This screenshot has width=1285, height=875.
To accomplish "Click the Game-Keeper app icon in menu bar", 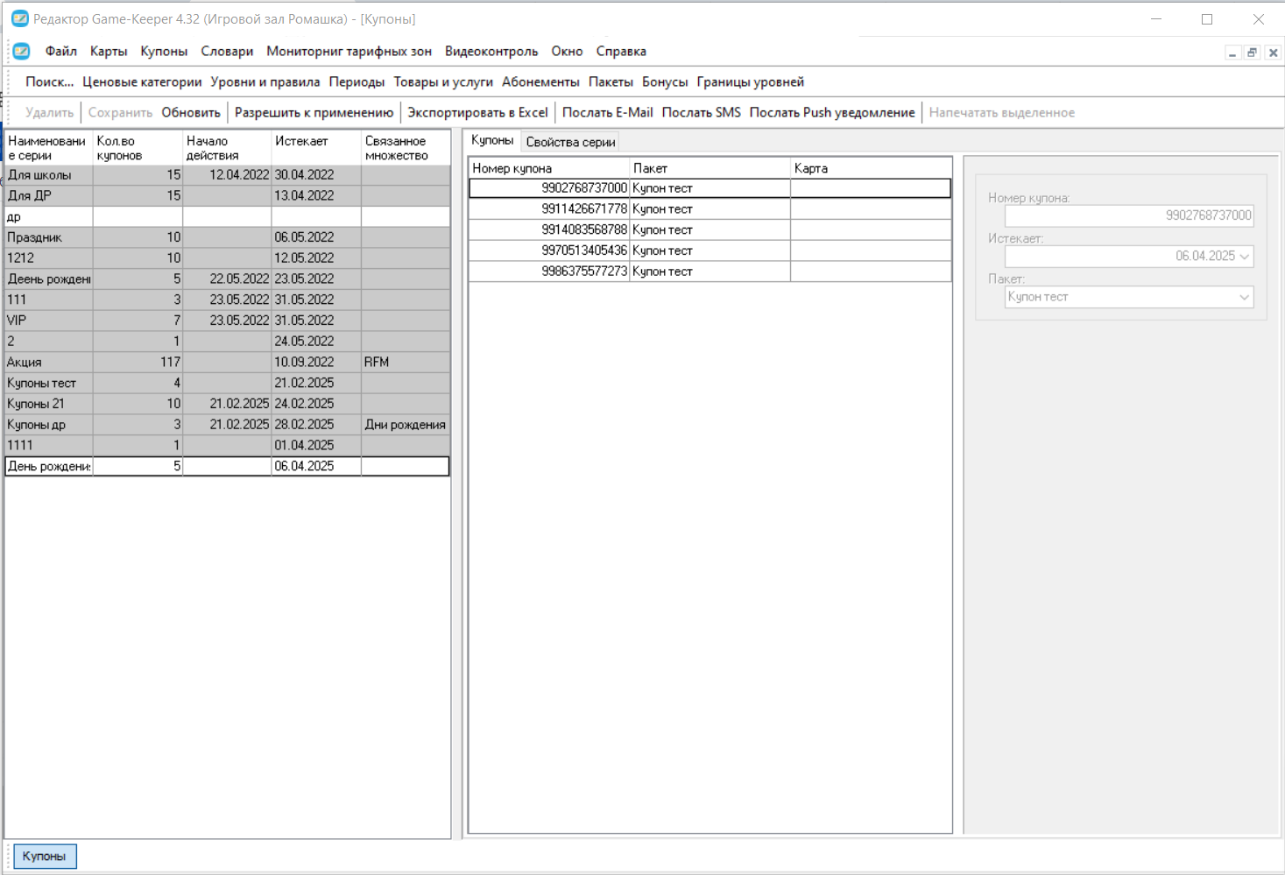I will pyautogui.click(x=21, y=52).
